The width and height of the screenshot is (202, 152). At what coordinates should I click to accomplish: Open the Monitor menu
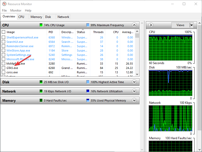(16, 11)
